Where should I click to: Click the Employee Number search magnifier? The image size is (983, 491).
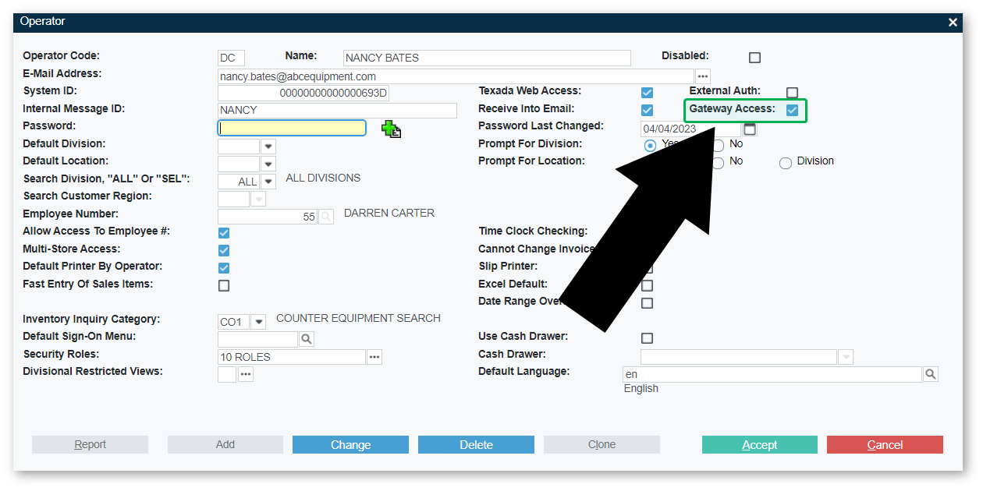[x=326, y=217]
